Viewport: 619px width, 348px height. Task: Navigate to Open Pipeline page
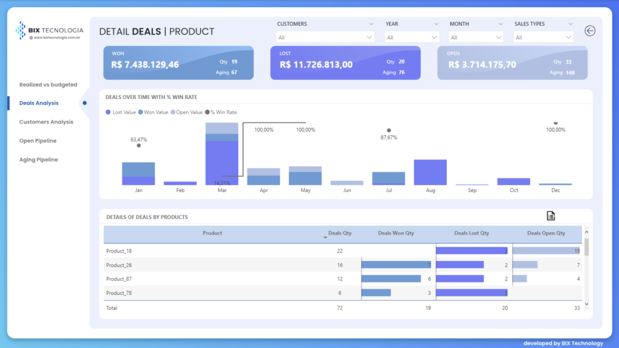[37, 141]
